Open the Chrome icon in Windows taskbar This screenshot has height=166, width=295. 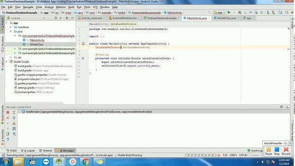[x=85, y=162]
